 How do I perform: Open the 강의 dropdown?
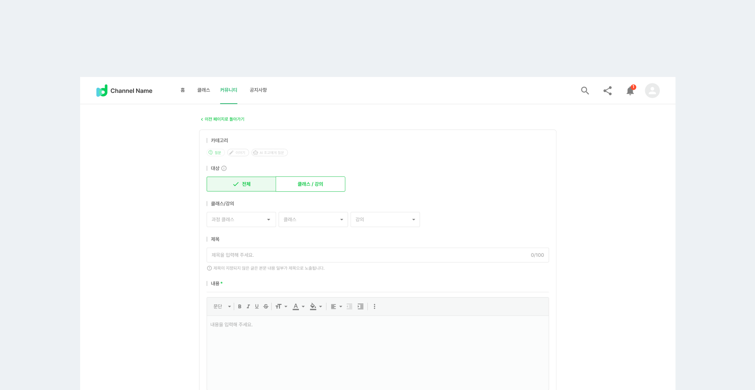pos(385,220)
